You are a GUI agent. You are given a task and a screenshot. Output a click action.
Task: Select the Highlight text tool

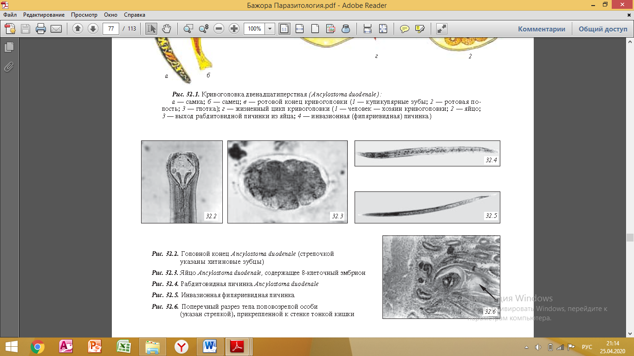[420, 29]
